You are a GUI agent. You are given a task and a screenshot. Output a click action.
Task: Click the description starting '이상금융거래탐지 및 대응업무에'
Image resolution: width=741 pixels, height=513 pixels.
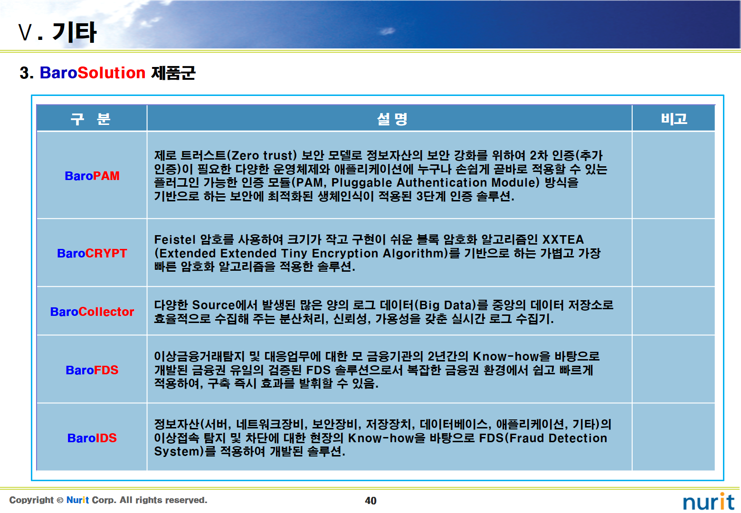[x=377, y=370]
